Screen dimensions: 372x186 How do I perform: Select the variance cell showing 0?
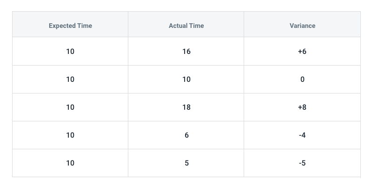click(302, 79)
